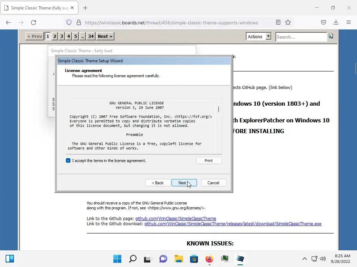Open the Actions dropdown
357x267 pixels.
click(x=259, y=36)
